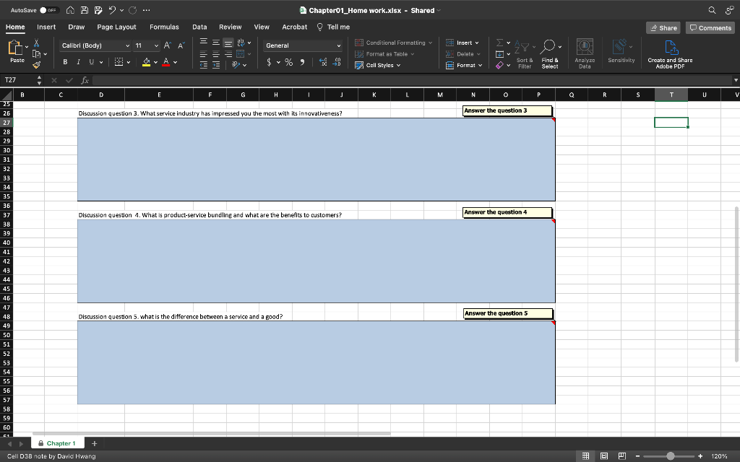The width and height of the screenshot is (740, 462).
Task: Toggle Align Bottom in the ribbon
Action: coord(228,43)
